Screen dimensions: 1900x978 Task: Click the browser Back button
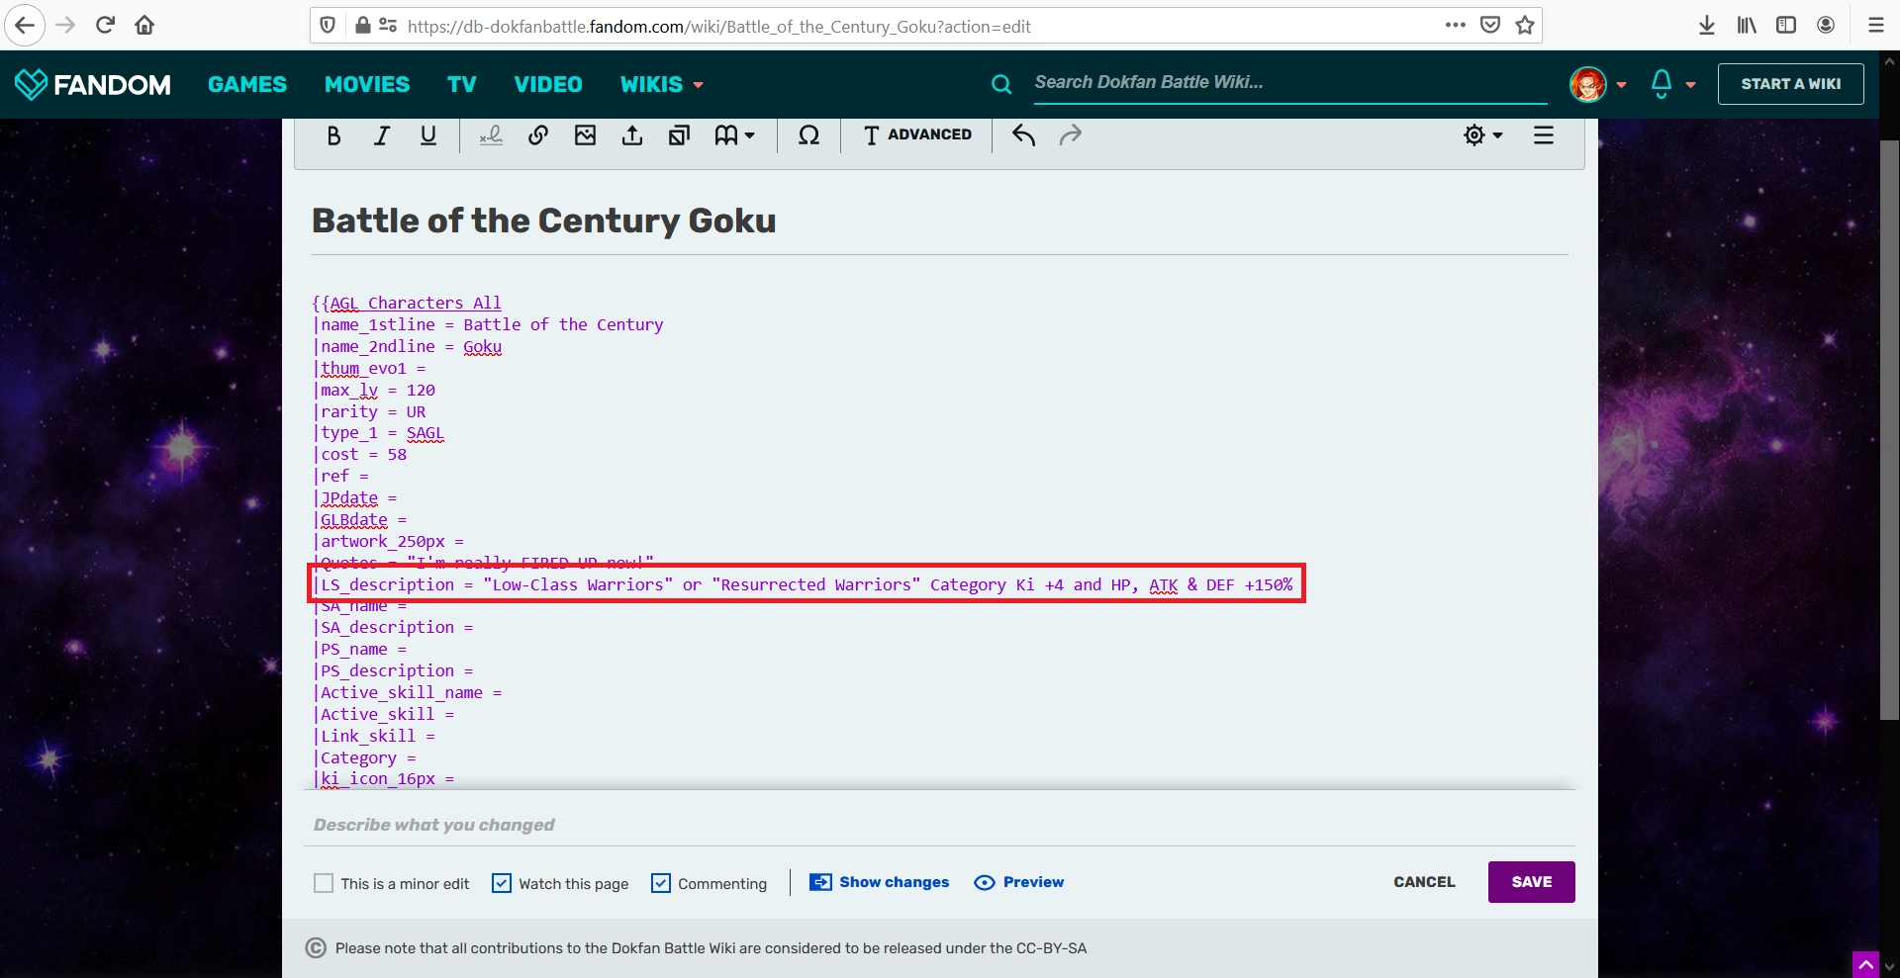[25, 26]
